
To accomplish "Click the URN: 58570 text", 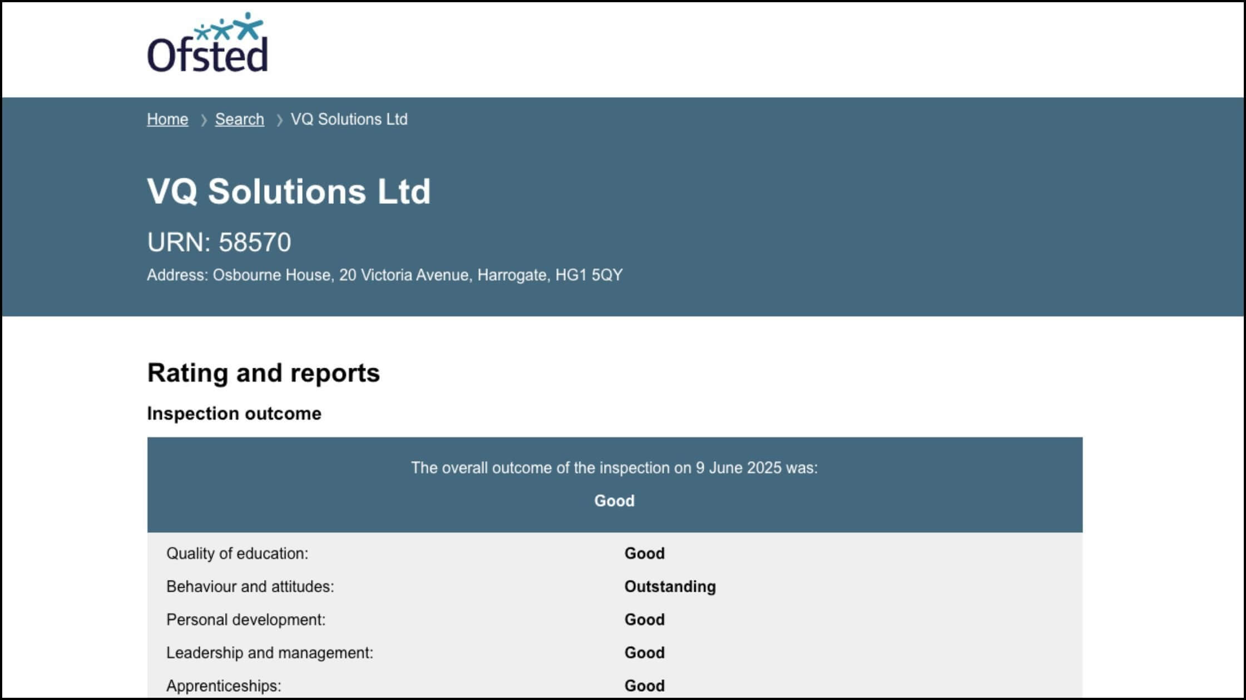I will pyautogui.click(x=219, y=242).
